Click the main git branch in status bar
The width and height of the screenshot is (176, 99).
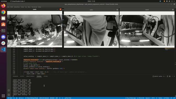coord(10,98)
